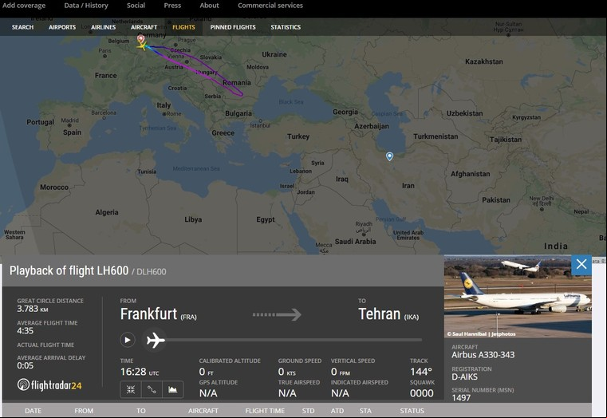Click the squawk 0000 value
The height and width of the screenshot is (418, 607).
(422, 393)
